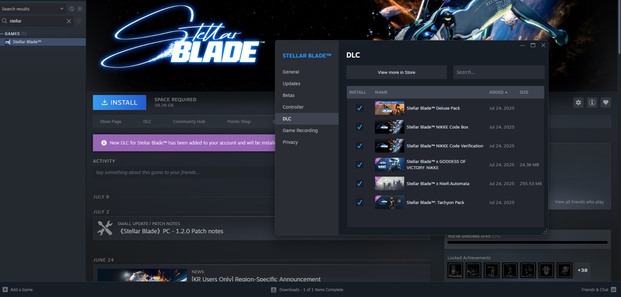This screenshot has height=297, width=621.
Task: Uncheck Tachyon Pack install checkbox
Action: (360, 202)
